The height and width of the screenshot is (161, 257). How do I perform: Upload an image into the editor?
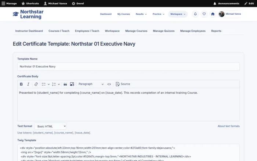click(x=72, y=84)
